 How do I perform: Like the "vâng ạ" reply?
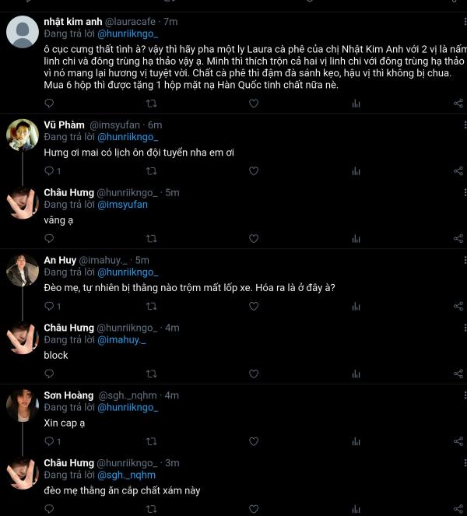coord(254,238)
